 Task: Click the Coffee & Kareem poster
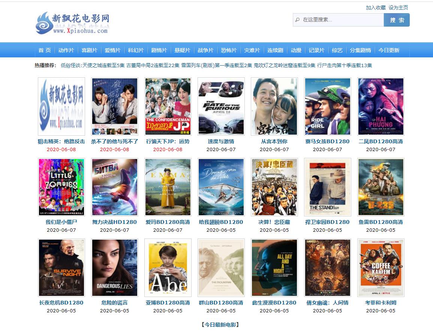point(381,267)
